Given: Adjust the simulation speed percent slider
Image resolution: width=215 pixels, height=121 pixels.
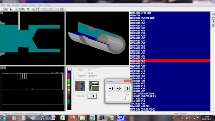Looking at the screenshot, I should 125,98.
